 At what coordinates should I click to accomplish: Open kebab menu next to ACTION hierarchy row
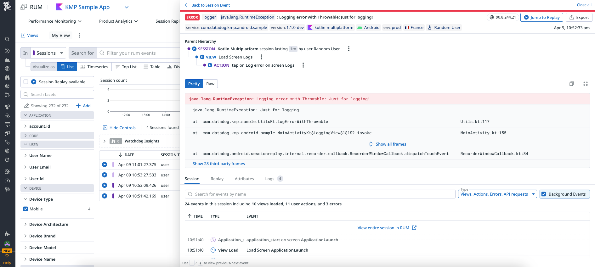click(x=303, y=65)
